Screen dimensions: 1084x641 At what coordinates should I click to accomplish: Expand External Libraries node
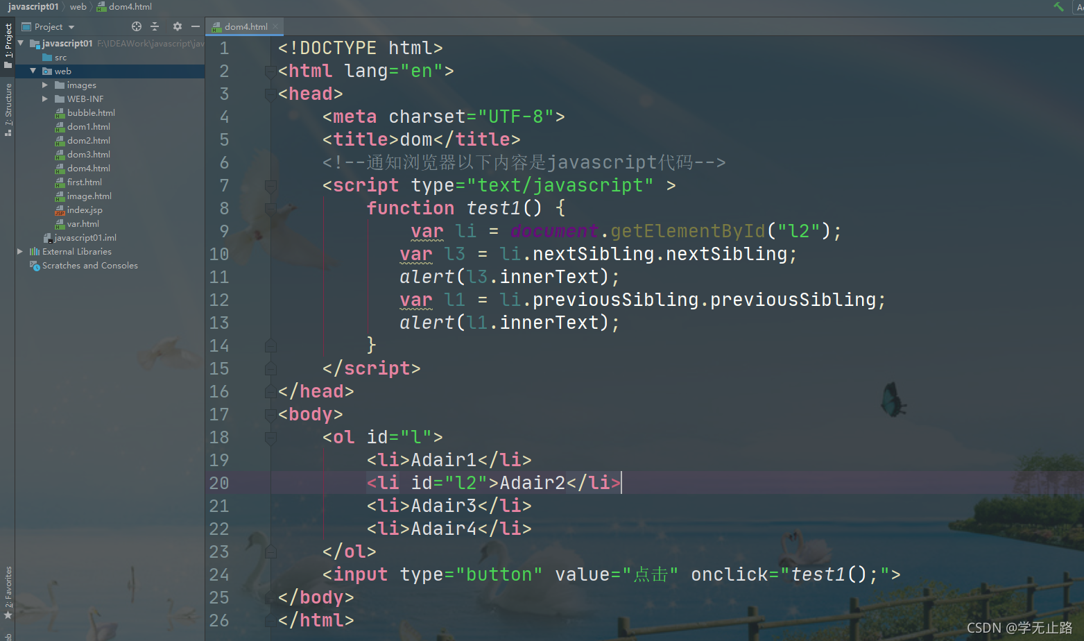click(x=20, y=251)
